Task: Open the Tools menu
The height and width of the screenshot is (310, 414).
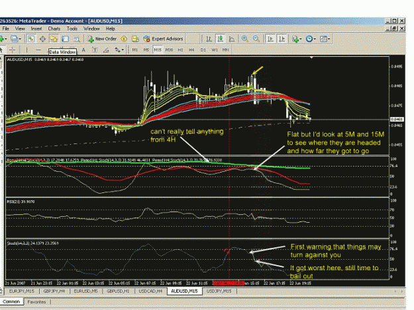Action: pos(72,28)
